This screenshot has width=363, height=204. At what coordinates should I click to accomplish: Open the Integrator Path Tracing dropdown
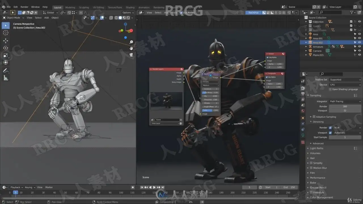click(345, 101)
